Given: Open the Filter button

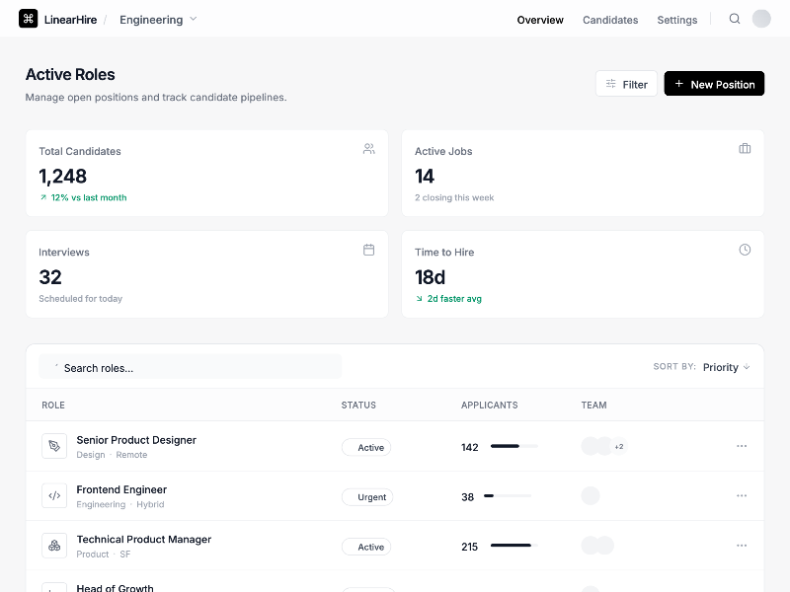Looking at the screenshot, I should (x=626, y=84).
